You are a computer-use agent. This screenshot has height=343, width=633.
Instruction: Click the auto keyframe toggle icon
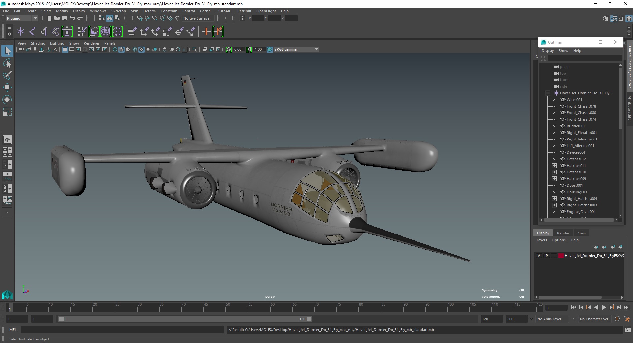coord(617,319)
